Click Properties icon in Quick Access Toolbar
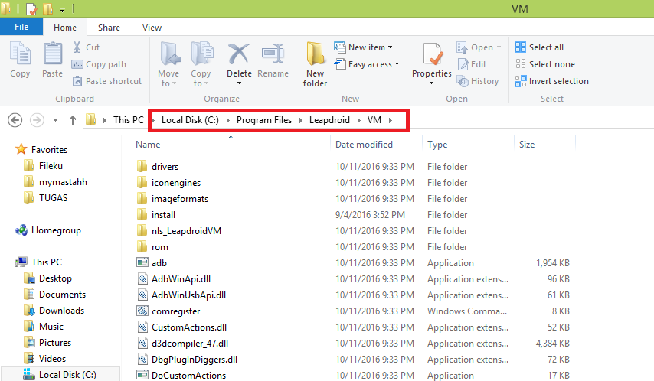This screenshot has width=654, height=381. pyautogui.click(x=31, y=8)
